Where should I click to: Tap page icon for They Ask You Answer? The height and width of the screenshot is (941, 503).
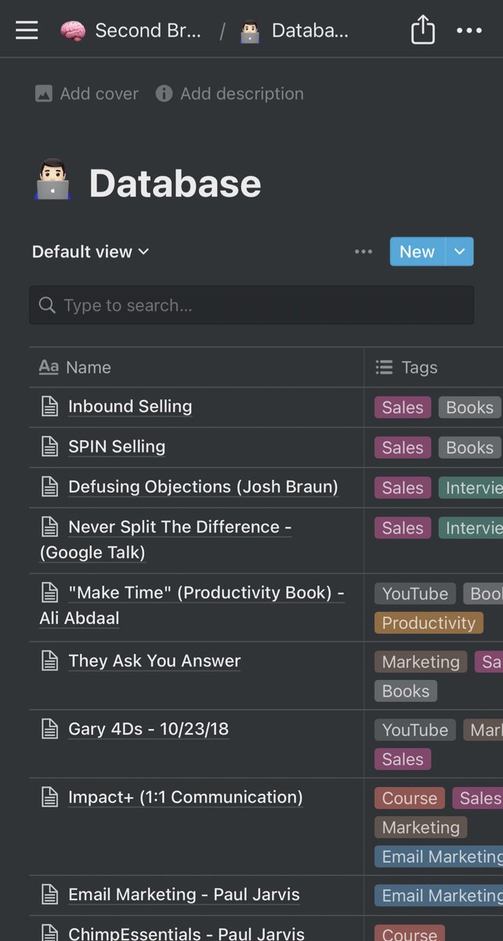pos(50,660)
